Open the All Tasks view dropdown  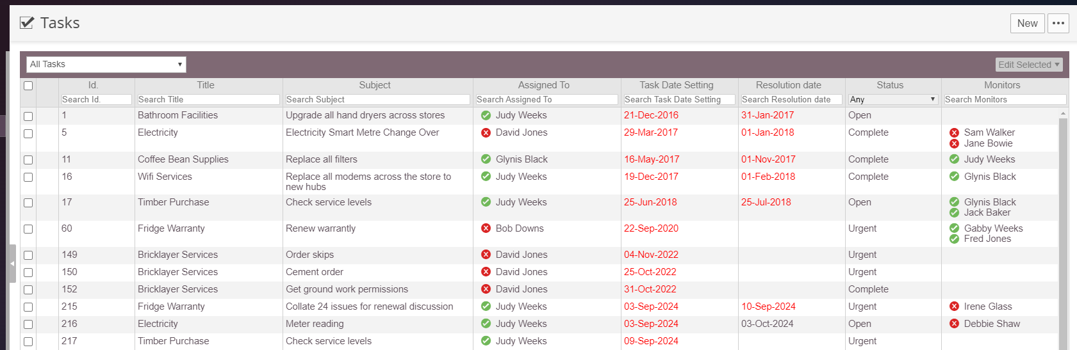[x=106, y=64]
